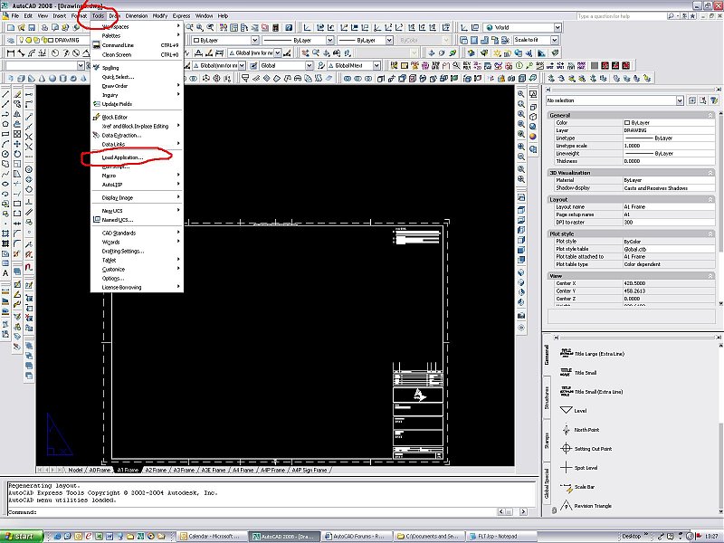Toggle the PICKADD button in Properties panel
Screen dimensions: 724x543
point(692,100)
